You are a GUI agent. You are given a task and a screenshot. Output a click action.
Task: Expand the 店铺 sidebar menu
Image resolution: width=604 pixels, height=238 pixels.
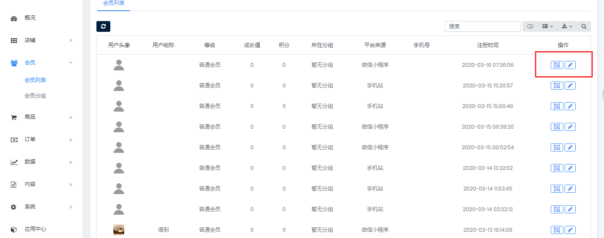[x=41, y=40]
